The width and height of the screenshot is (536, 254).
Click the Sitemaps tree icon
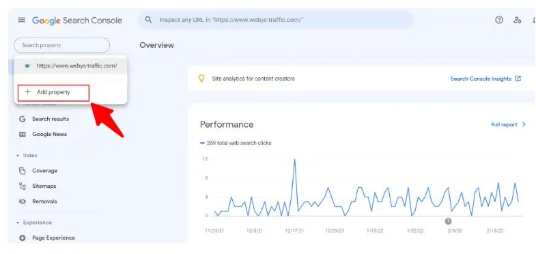click(x=23, y=186)
